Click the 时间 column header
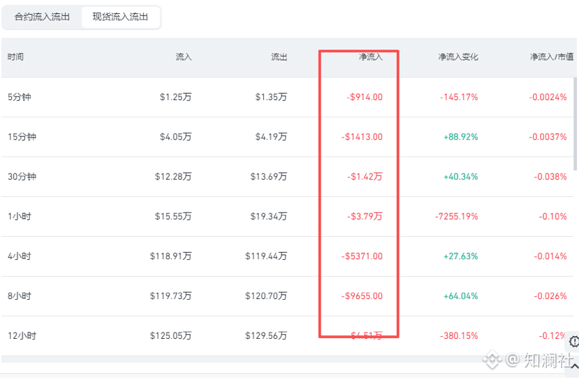Screen dimensions: 579x378 [15, 57]
